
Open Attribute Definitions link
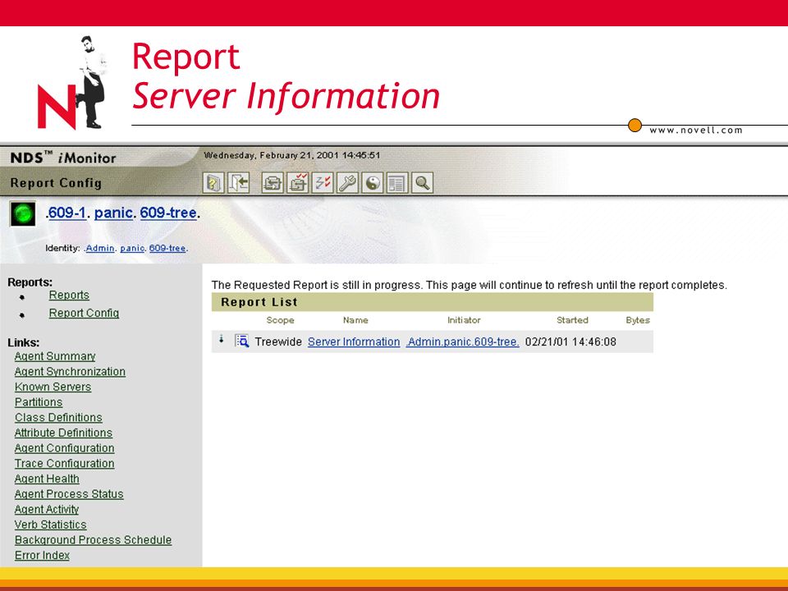tap(63, 433)
